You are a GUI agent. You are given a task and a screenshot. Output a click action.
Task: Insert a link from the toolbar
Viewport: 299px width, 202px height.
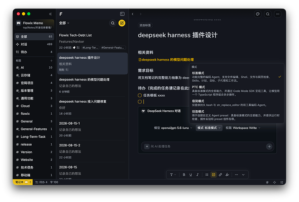coord(221,174)
